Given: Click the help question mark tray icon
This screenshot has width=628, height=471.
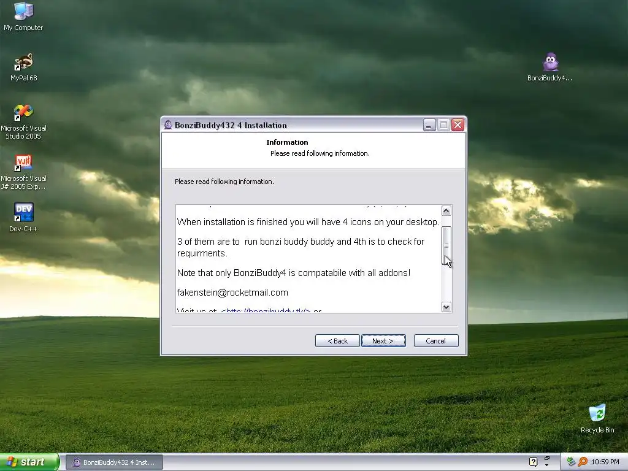Looking at the screenshot, I should [533, 462].
